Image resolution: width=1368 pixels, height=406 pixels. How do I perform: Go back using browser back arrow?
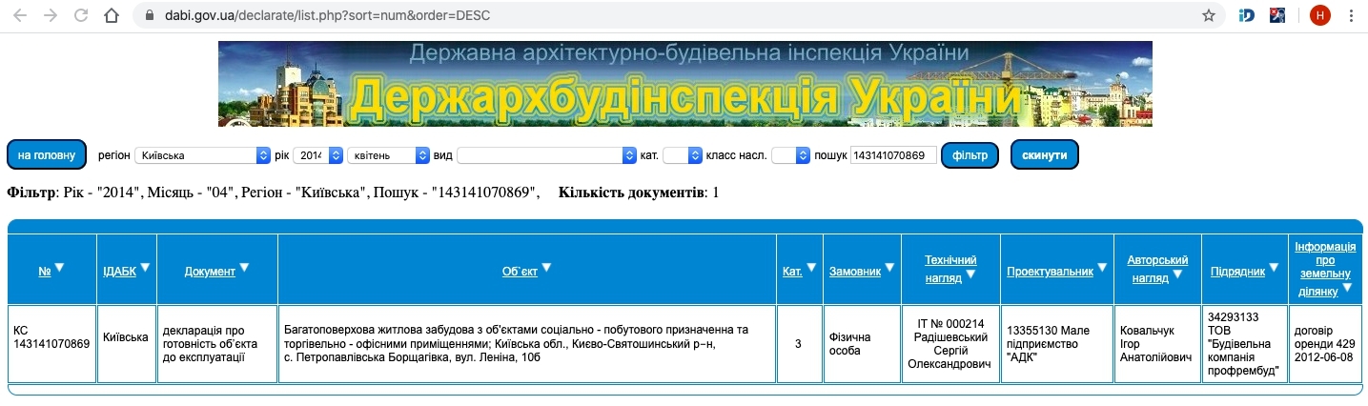coord(20,15)
